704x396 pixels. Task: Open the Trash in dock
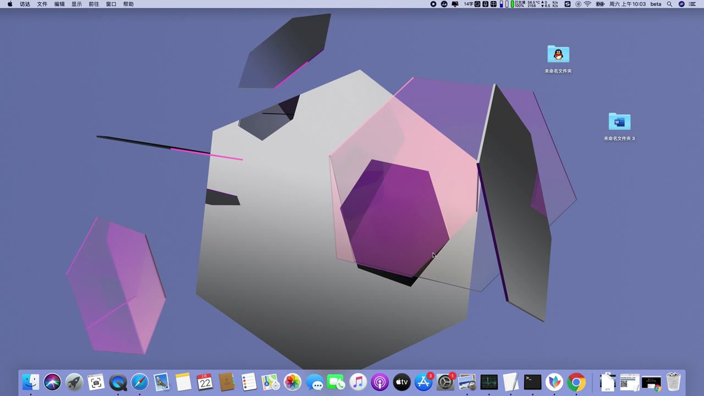pos(673,382)
